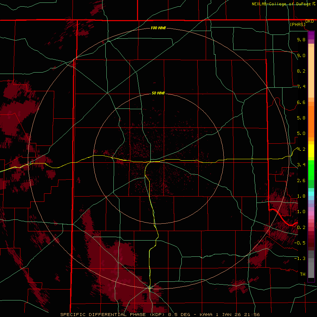
Task: Click the 2.6 scale value
Action: tap(301, 181)
